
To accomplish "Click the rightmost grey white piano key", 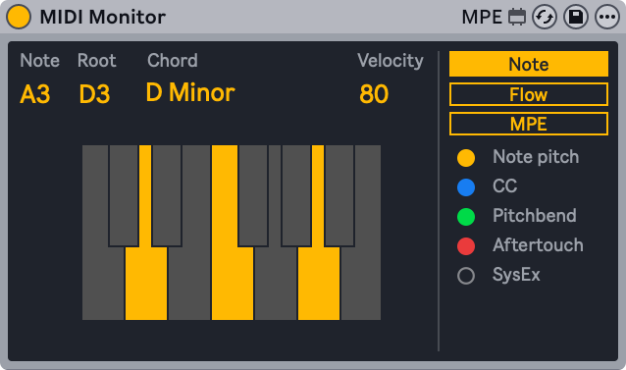I will pyautogui.click(x=361, y=284).
